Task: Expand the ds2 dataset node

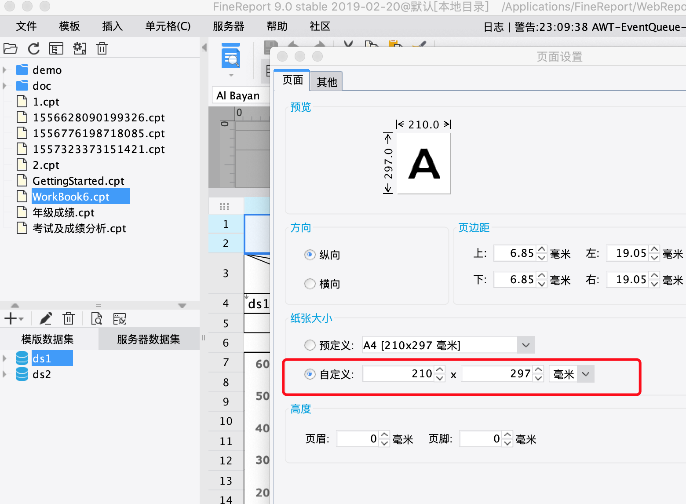Action: [x=5, y=374]
